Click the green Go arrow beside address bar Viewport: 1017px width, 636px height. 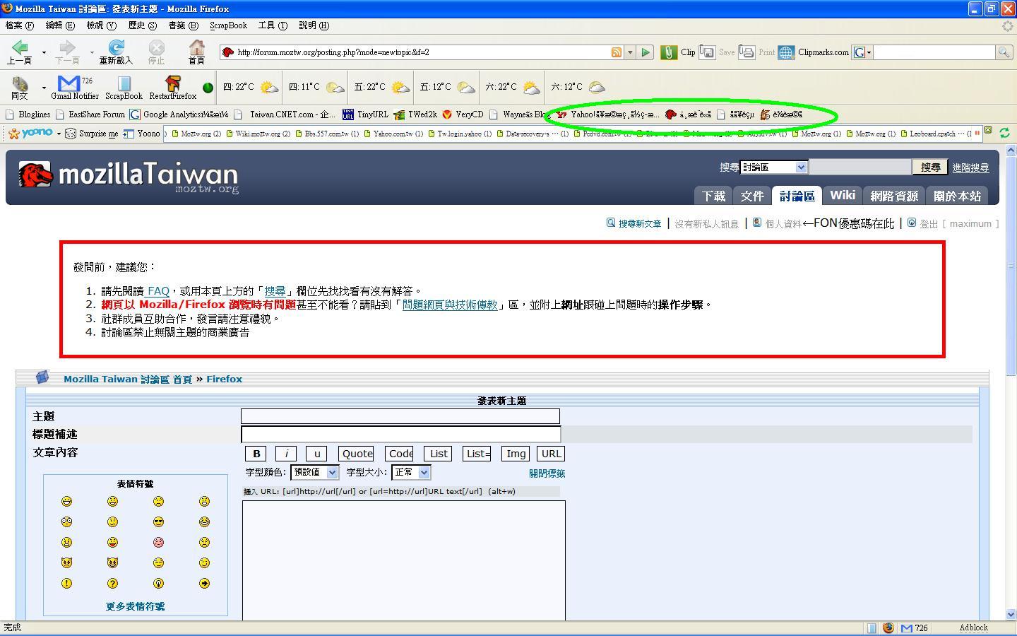(x=646, y=52)
